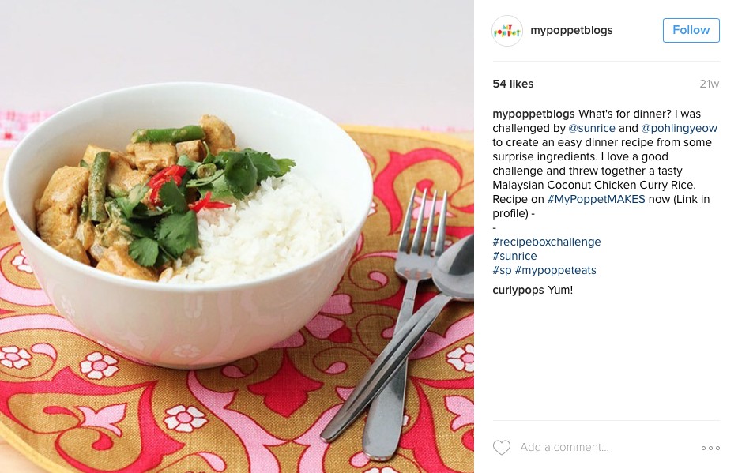Click the heart like icon
This screenshot has width=738, height=473.
(x=501, y=447)
